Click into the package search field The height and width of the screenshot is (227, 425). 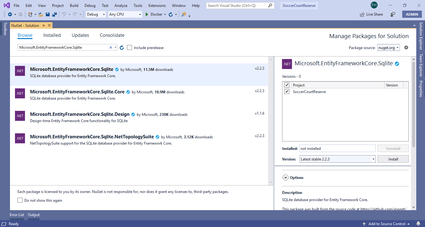[x=63, y=47]
